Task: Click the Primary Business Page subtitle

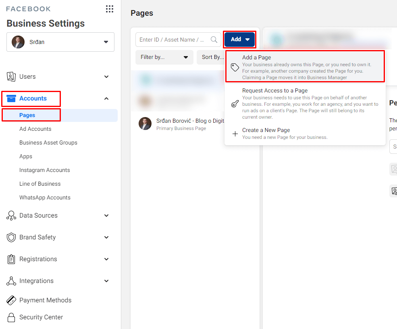Action: (x=181, y=128)
